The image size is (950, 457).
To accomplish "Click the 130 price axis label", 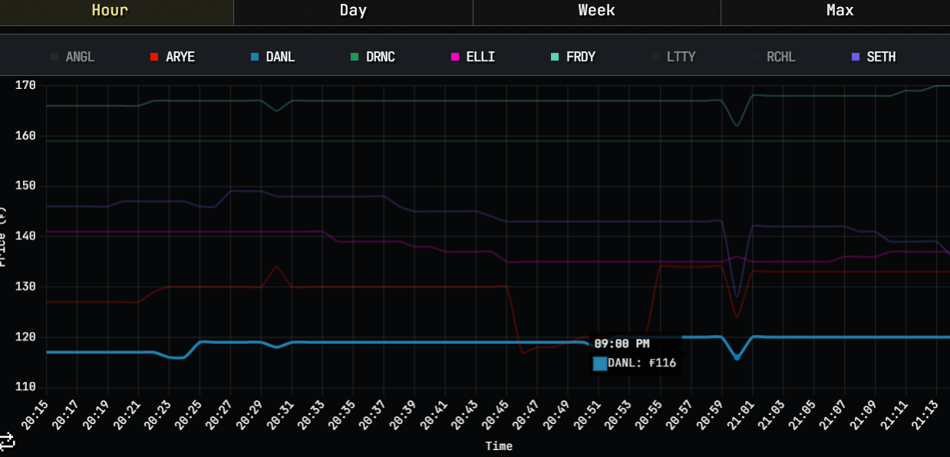I will click(25, 287).
